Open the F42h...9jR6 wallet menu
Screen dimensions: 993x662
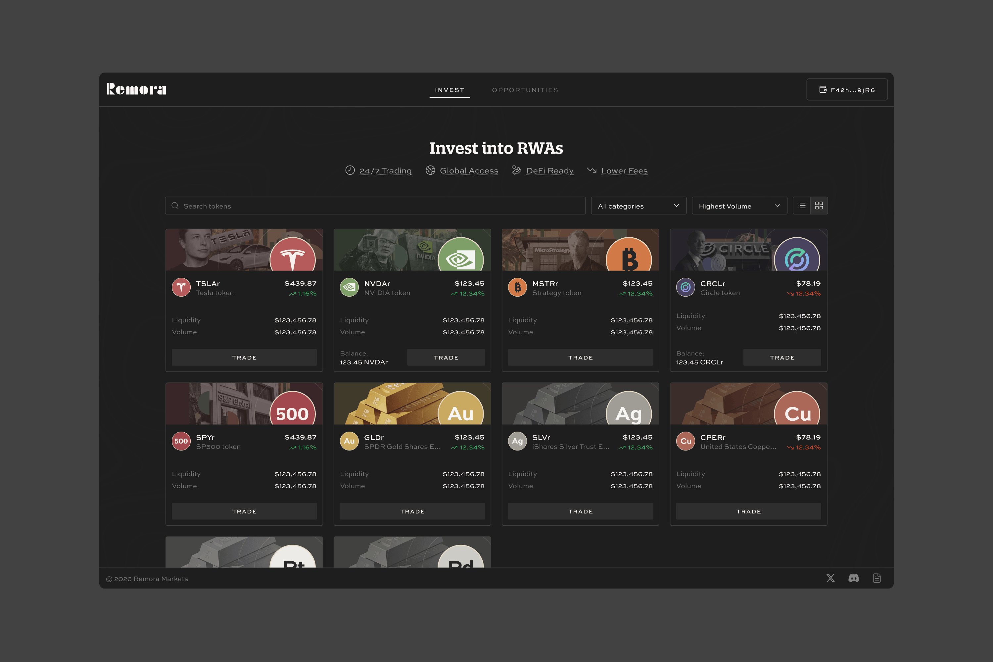847,89
